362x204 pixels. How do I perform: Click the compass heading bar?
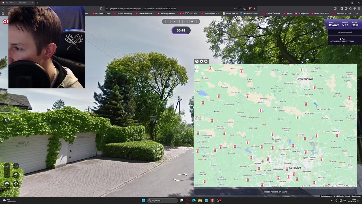click(x=181, y=21)
